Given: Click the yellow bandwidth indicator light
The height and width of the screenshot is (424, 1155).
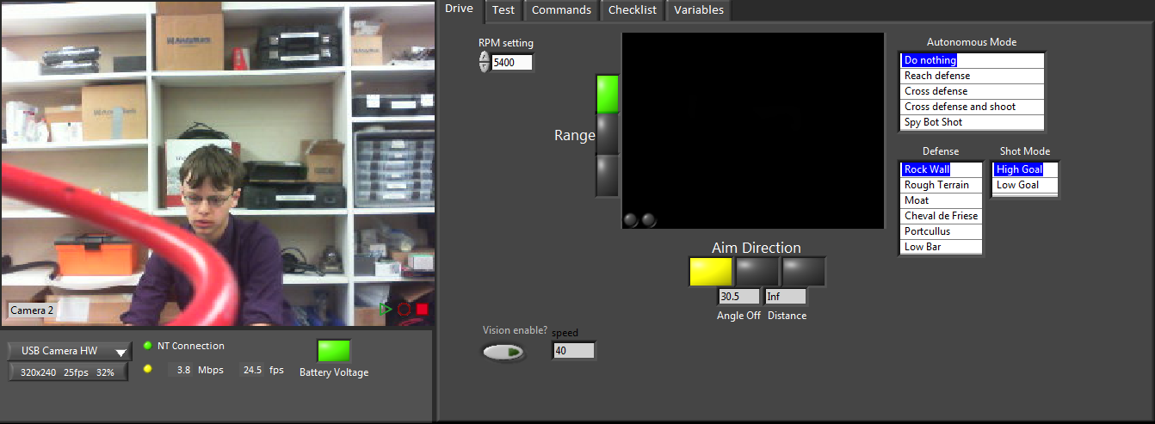Looking at the screenshot, I should click(x=148, y=369).
